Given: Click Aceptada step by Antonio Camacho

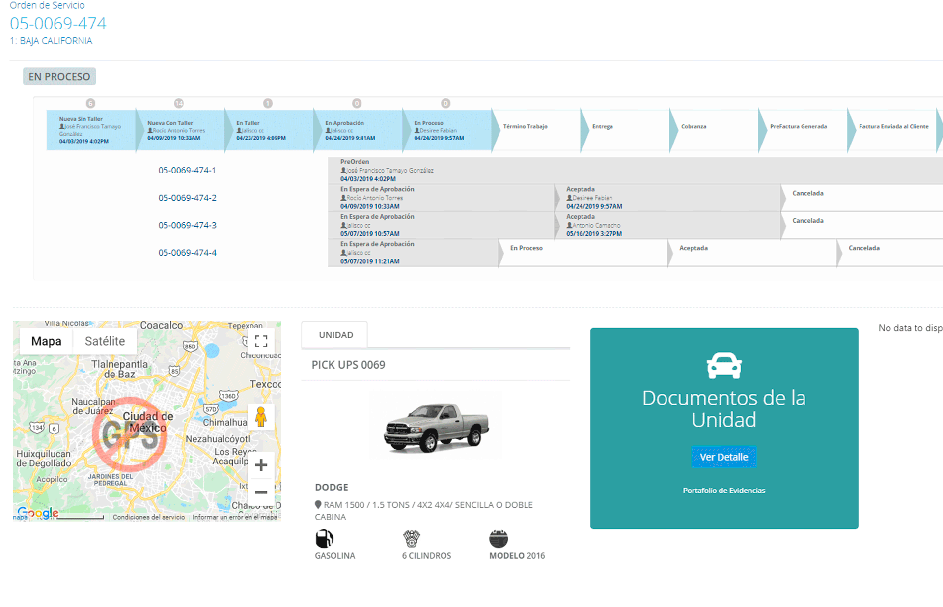Looking at the screenshot, I should coord(668,225).
